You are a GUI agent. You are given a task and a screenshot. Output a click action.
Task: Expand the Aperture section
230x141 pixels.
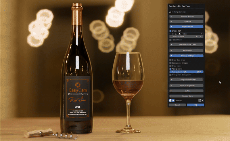point(186,22)
